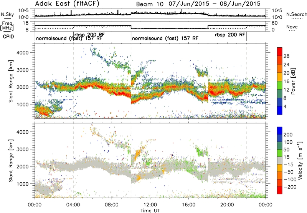The height and width of the screenshot is (213, 307).
Task: Click the "-15" value on Velocity color bar
Action: [x=289, y=165]
